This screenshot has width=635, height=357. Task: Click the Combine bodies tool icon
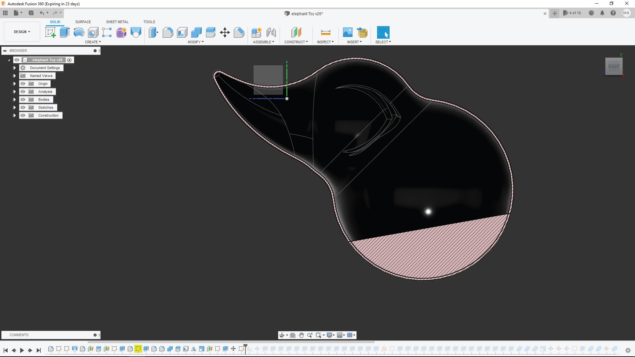tap(196, 32)
